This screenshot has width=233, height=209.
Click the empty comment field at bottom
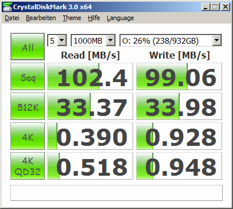pos(116,193)
